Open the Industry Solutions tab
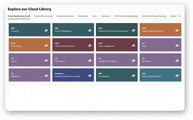This screenshot has width=193, height=120. [x=65, y=16]
